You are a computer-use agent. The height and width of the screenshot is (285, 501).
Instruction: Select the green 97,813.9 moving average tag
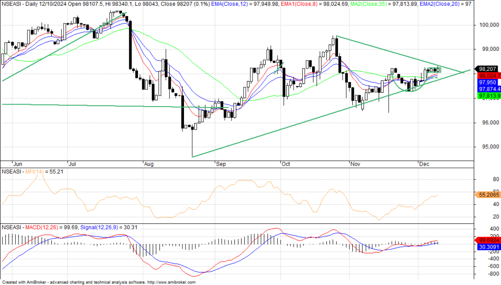click(488, 96)
